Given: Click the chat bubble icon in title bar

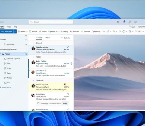Looking at the screenshot, I should [118, 22].
